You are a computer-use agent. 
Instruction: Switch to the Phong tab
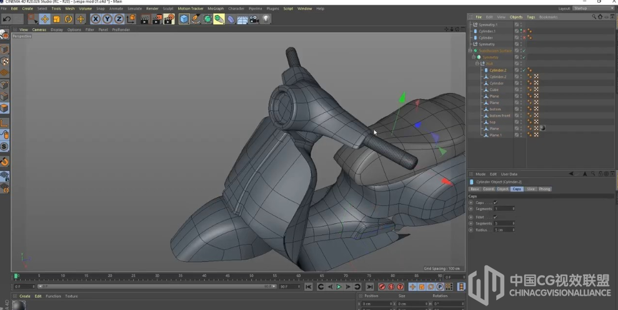click(544, 189)
